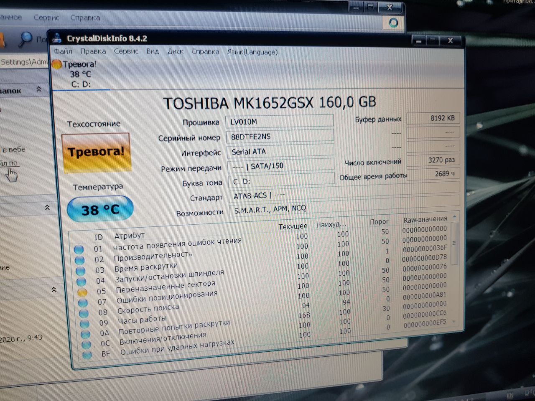Open the Файл menu in CrystalDiskInfo
This screenshot has width=535, height=401.
pyautogui.click(x=63, y=51)
